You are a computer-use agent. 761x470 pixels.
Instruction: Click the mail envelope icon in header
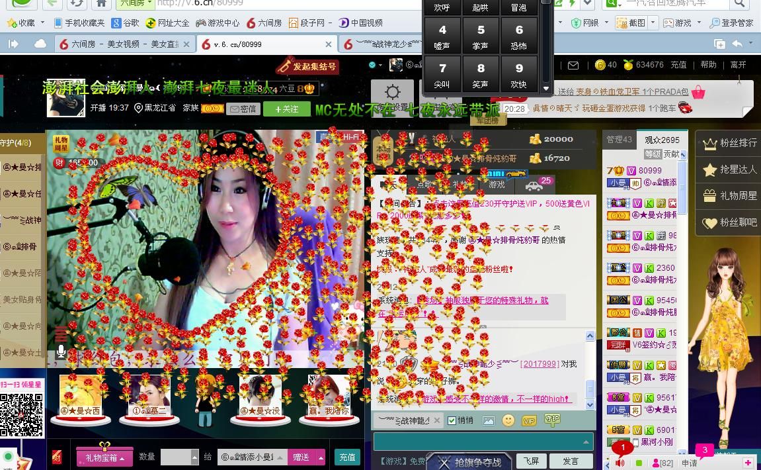click(x=573, y=65)
